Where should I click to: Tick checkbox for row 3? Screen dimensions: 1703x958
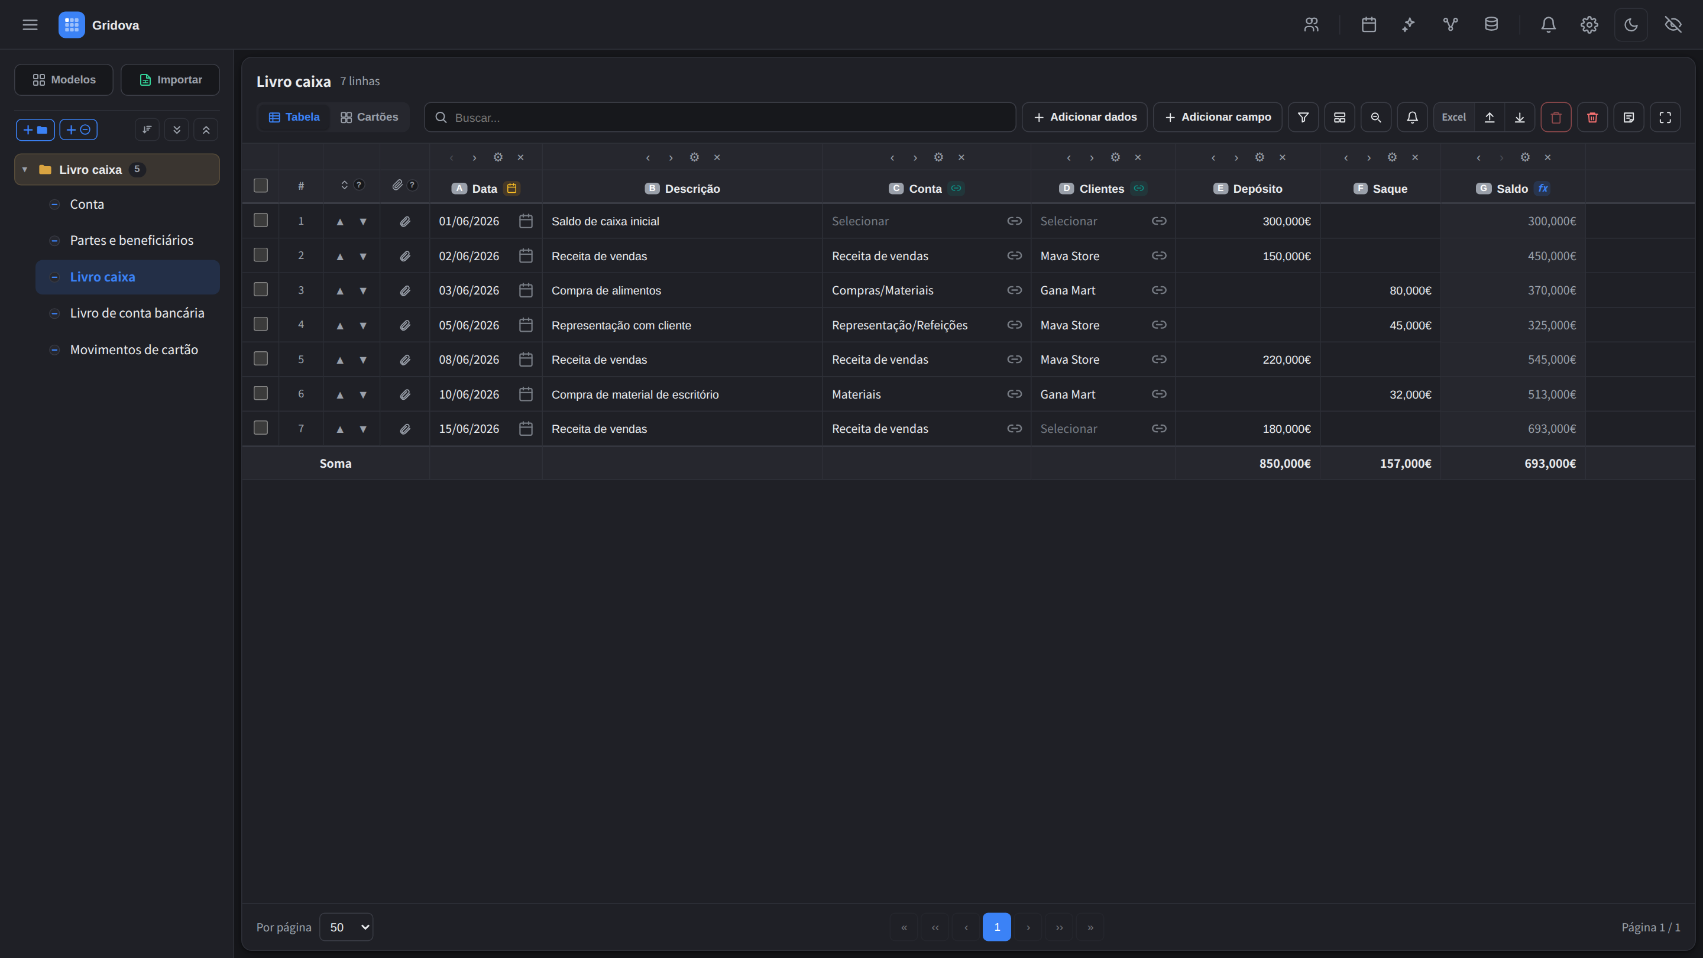(260, 290)
